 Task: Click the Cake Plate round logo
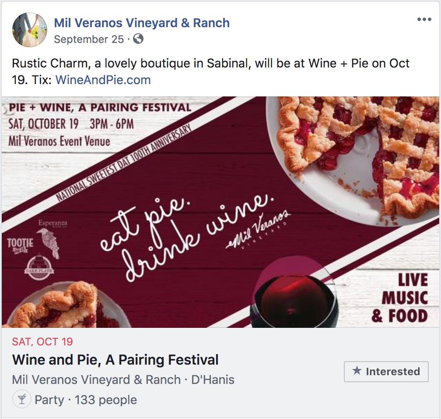[39, 268]
